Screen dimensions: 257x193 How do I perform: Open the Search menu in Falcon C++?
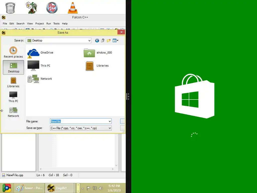click(21, 24)
